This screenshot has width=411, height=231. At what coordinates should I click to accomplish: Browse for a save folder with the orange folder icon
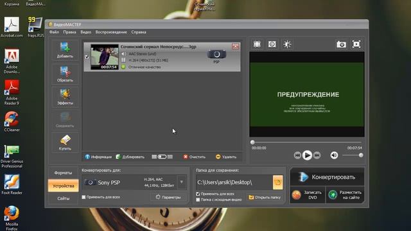tap(278, 182)
